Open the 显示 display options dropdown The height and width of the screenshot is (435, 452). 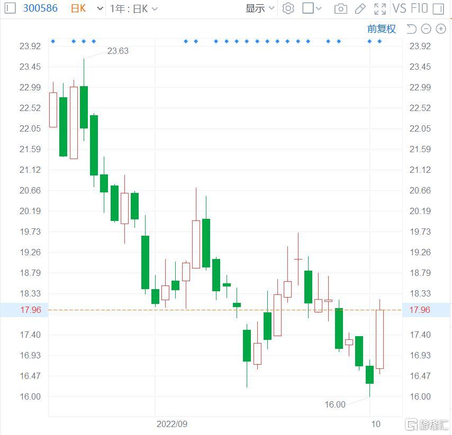(x=259, y=8)
